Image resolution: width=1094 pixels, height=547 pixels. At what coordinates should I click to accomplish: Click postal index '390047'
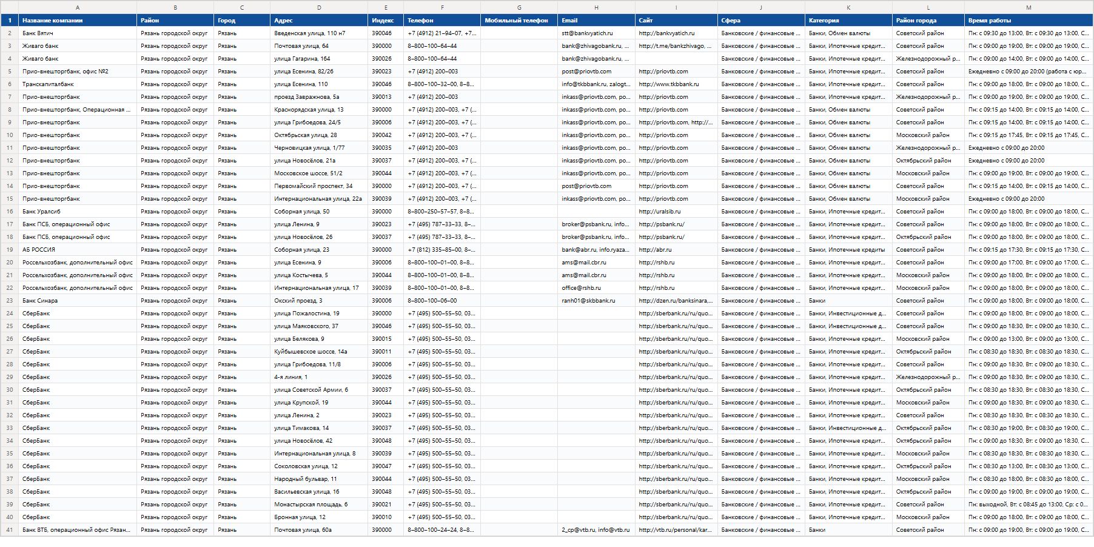click(x=386, y=466)
